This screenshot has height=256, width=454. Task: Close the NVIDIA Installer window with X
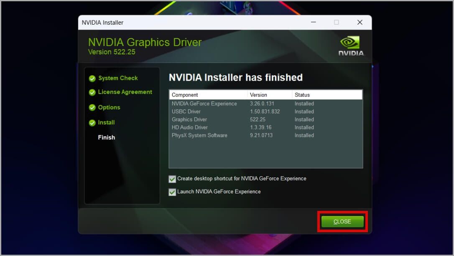point(360,22)
